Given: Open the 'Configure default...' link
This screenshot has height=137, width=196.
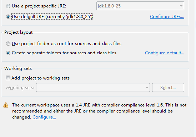Looking at the screenshot, I should pyautogui.click(x=165, y=53).
